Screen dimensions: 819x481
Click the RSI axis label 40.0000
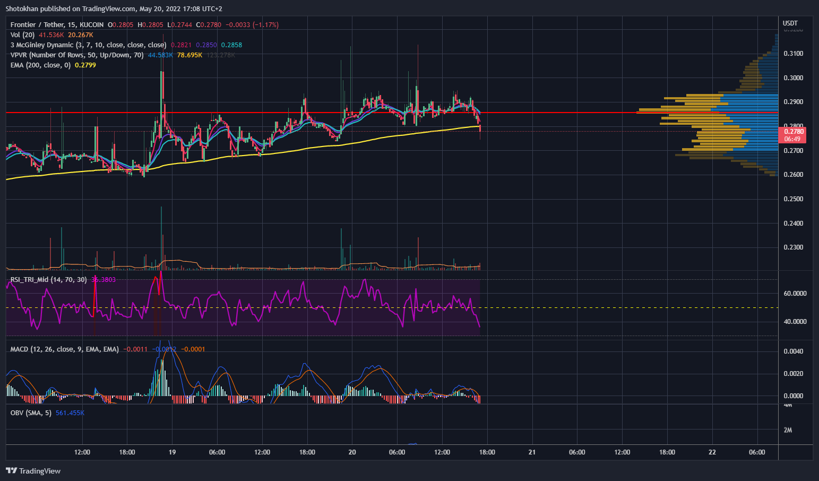(x=795, y=322)
